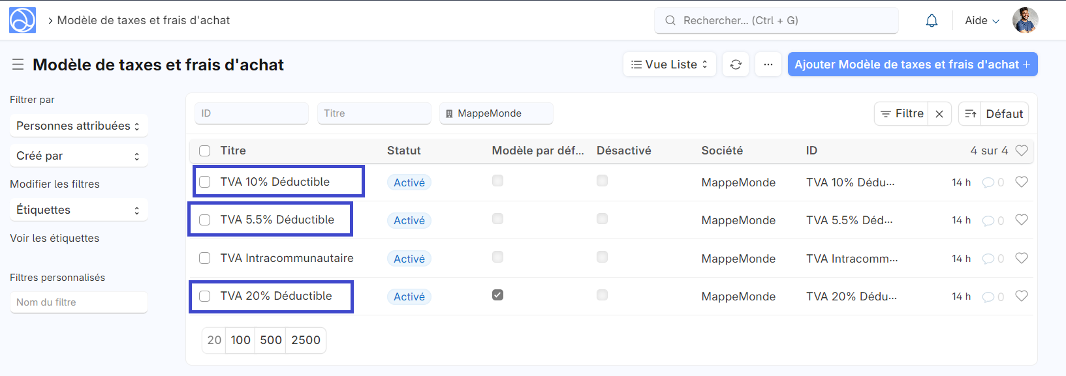Image resolution: width=1066 pixels, height=376 pixels.
Task: Open Défaut sort field dropdown
Action: click(1005, 114)
